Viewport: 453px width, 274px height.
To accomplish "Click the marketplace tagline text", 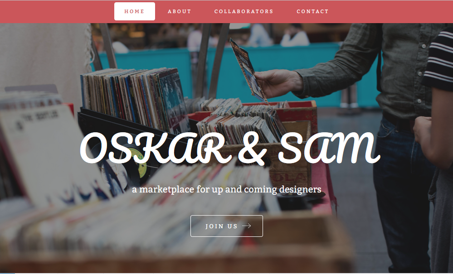I will coord(227,189).
